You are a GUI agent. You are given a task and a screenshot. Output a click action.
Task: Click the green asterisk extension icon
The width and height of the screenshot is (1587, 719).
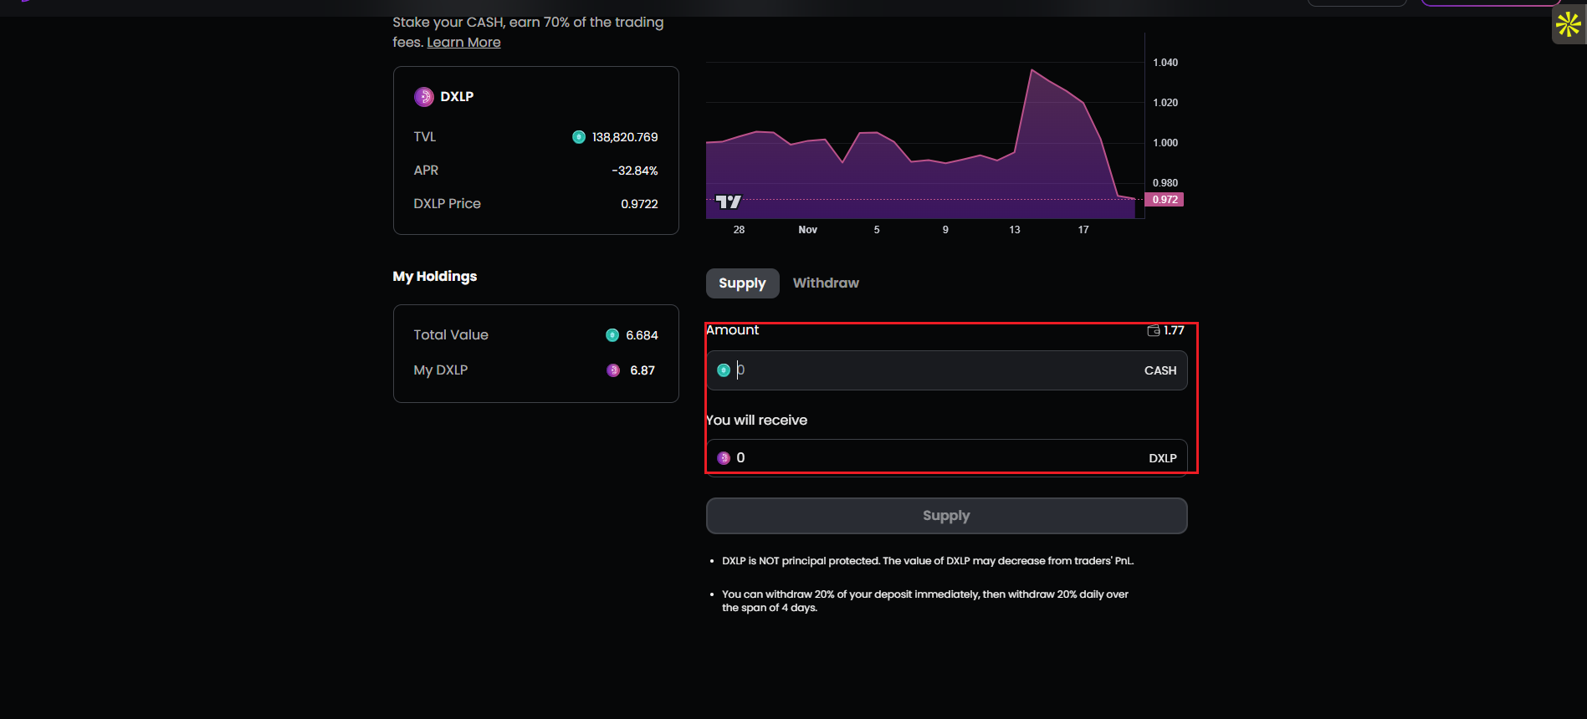(1568, 25)
